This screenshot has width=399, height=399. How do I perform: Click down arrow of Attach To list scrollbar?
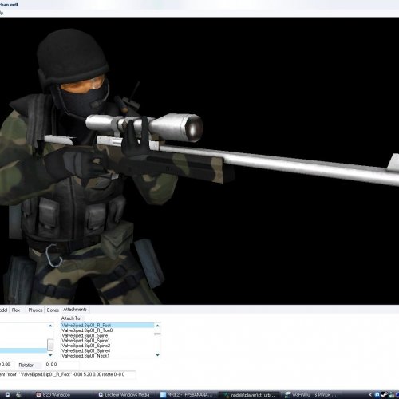click(x=157, y=355)
